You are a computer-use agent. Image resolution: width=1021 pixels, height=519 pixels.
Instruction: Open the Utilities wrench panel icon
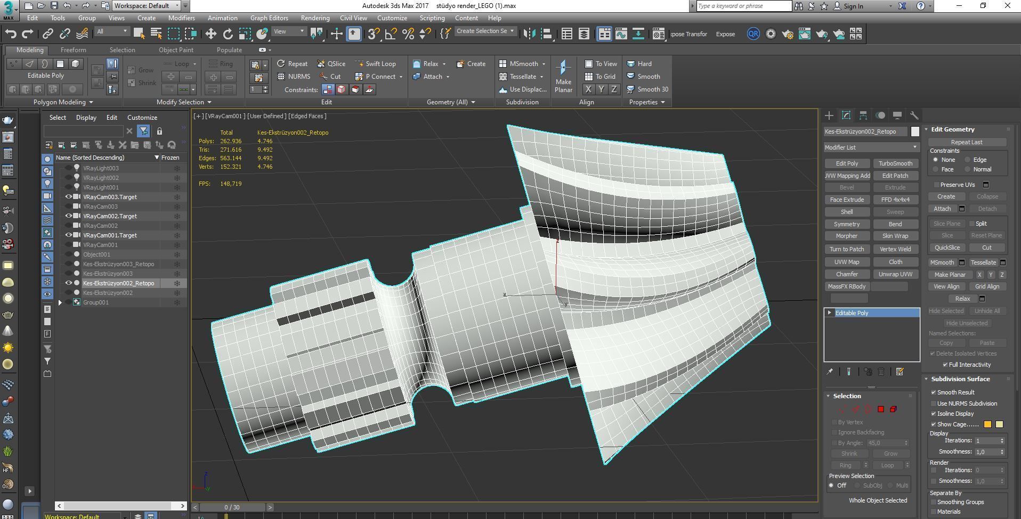click(x=914, y=116)
